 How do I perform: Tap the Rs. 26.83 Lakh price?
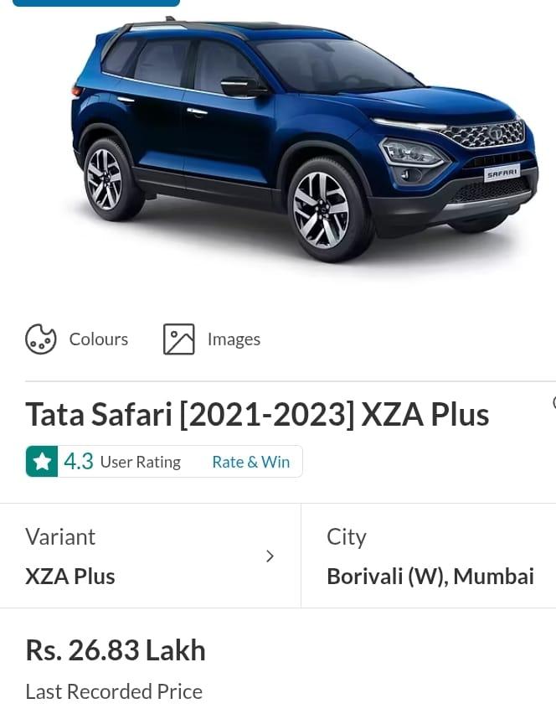116,649
